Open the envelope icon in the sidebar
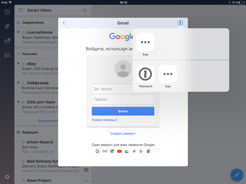This screenshot has width=246, height=184. (7, 41)
